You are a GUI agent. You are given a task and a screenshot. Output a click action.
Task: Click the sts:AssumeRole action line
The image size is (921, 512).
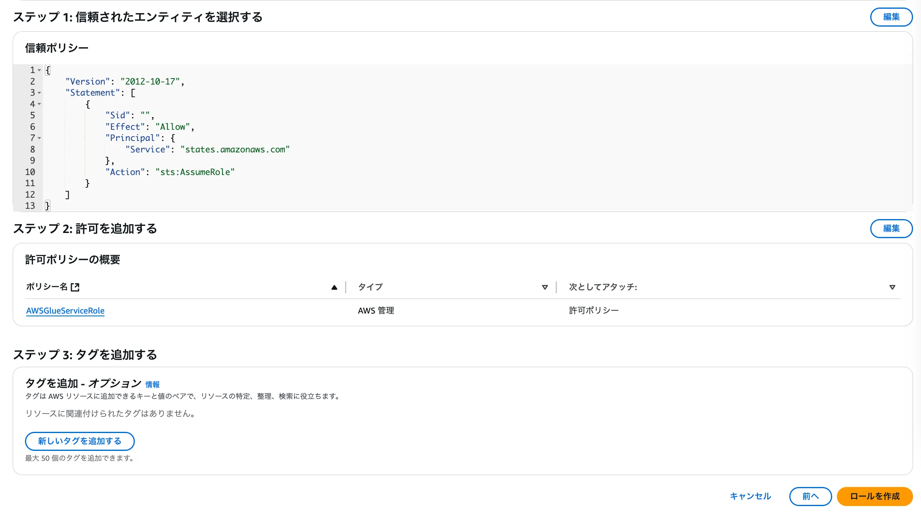tap(170, 172)
